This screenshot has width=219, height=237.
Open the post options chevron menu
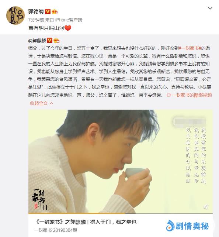(x=210, y=8)
